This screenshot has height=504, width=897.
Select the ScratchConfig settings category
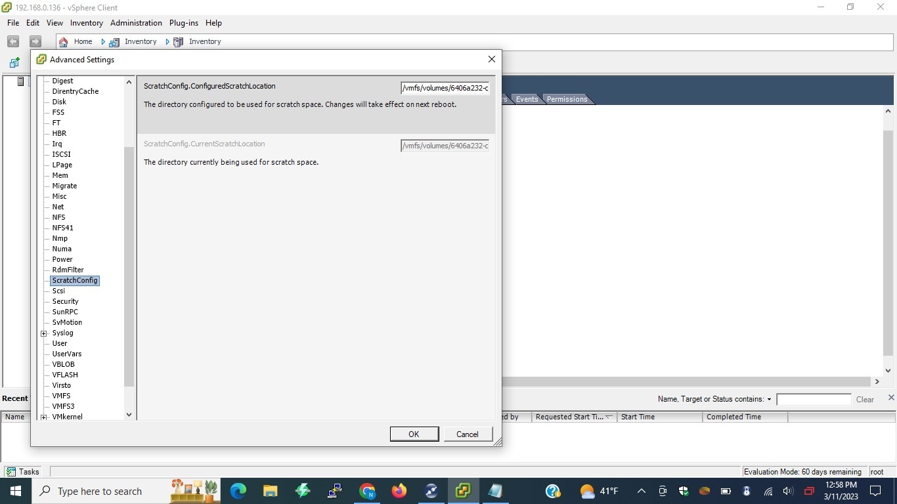pyautogui.click(x=74, y=280)
